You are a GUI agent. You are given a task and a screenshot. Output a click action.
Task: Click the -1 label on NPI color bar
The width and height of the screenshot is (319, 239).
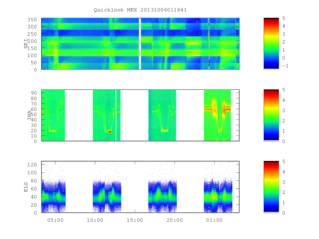(x=285, y=66)
